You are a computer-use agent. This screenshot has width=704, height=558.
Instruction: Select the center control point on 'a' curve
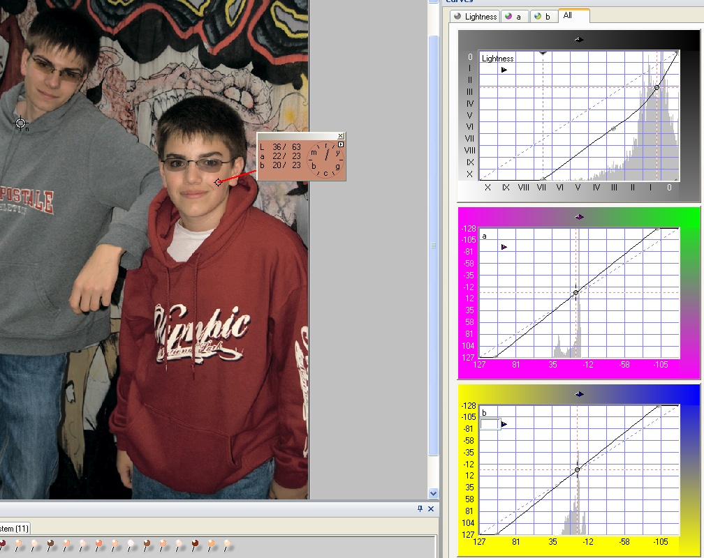(576, 292)
